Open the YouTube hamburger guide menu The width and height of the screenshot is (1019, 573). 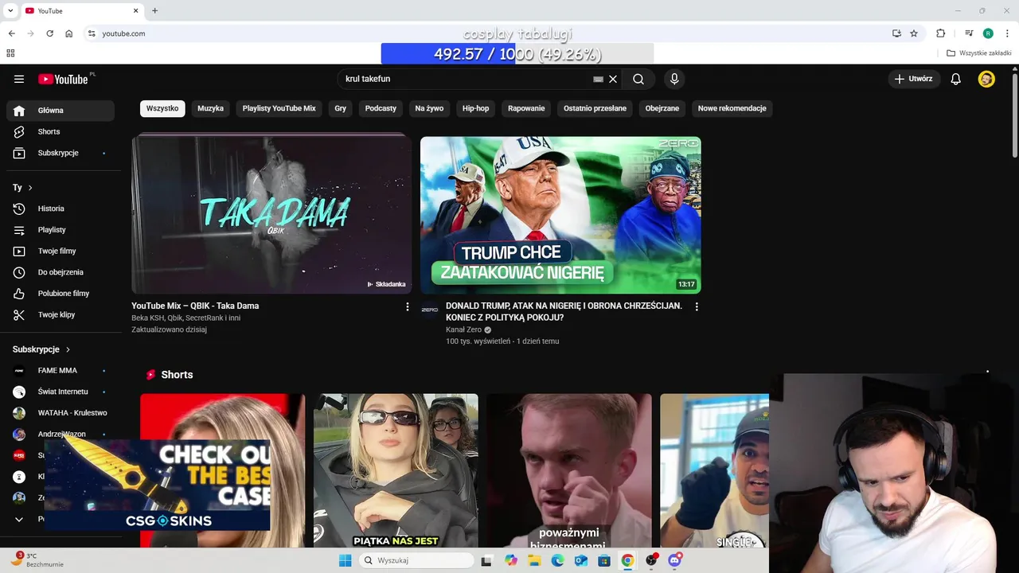pos(19,79)
